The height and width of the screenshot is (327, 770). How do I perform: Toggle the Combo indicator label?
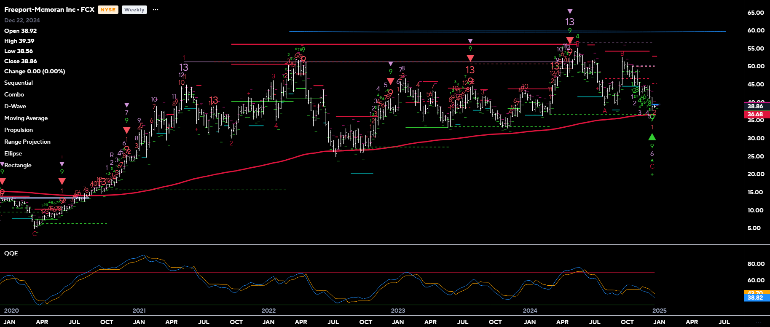pyautogui.click(x=14, y=95)
